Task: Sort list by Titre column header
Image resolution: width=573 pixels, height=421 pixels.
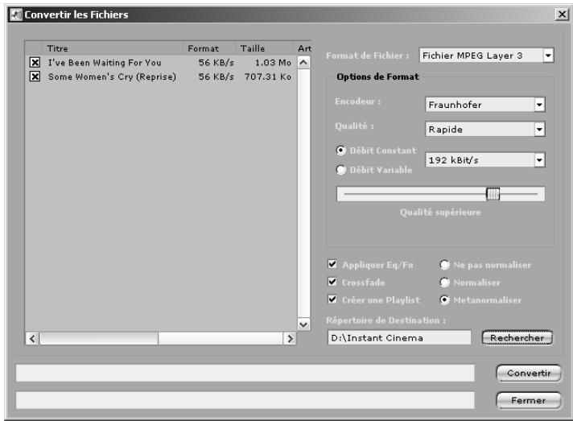Action: [x=112, y=48]
